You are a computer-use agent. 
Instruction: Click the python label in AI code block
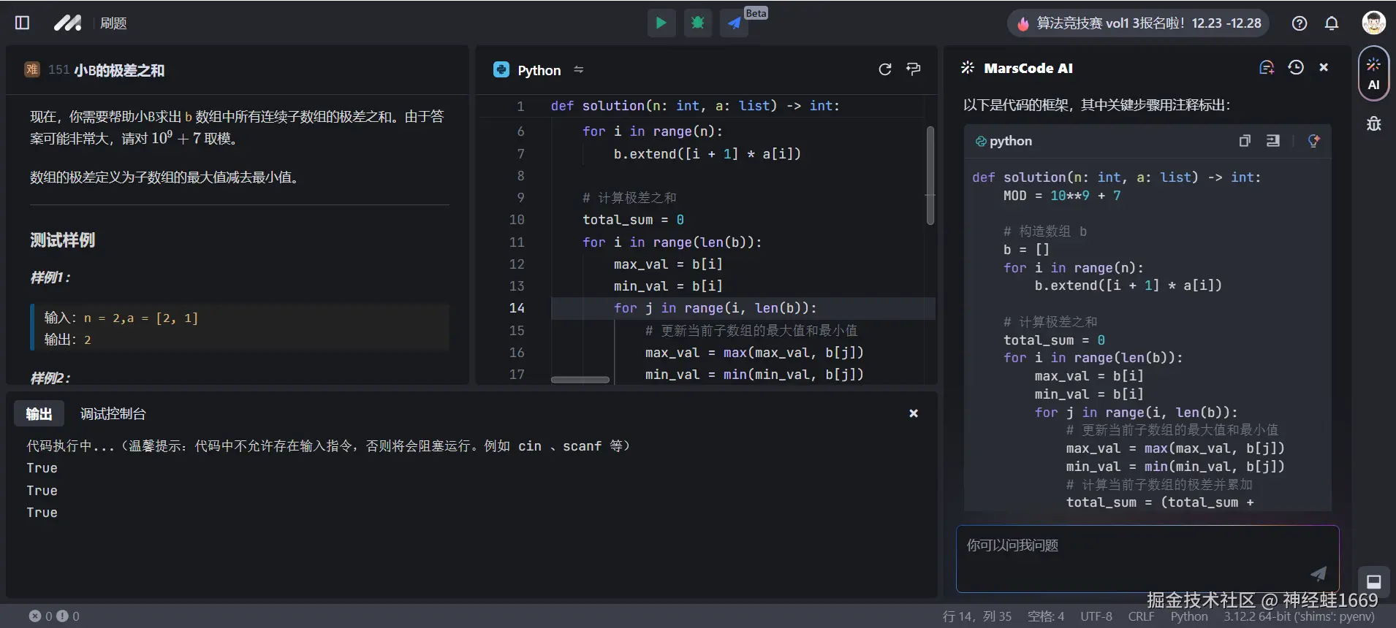(1010, 141)
